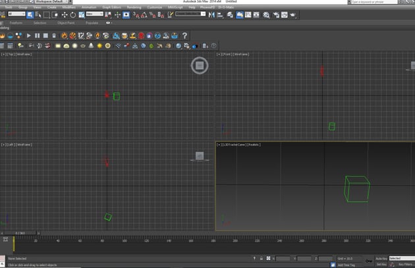415x268 pixels.
Task: Click the Select Object arrow tool
Action: pyautogui.click(x=30, y=14)
